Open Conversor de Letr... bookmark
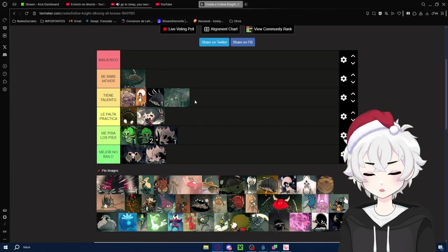 (x=137, y=21)
